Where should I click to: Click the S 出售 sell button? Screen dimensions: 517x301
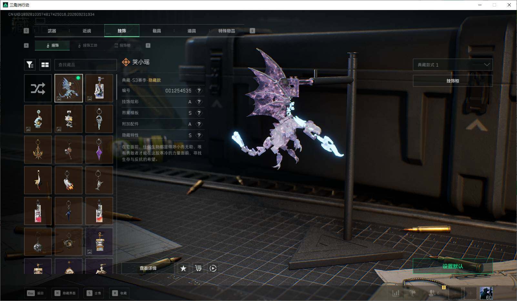94,293
